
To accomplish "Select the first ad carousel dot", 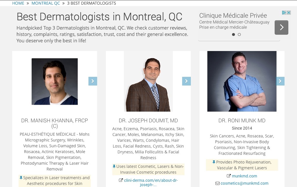I will pos(233,35).
